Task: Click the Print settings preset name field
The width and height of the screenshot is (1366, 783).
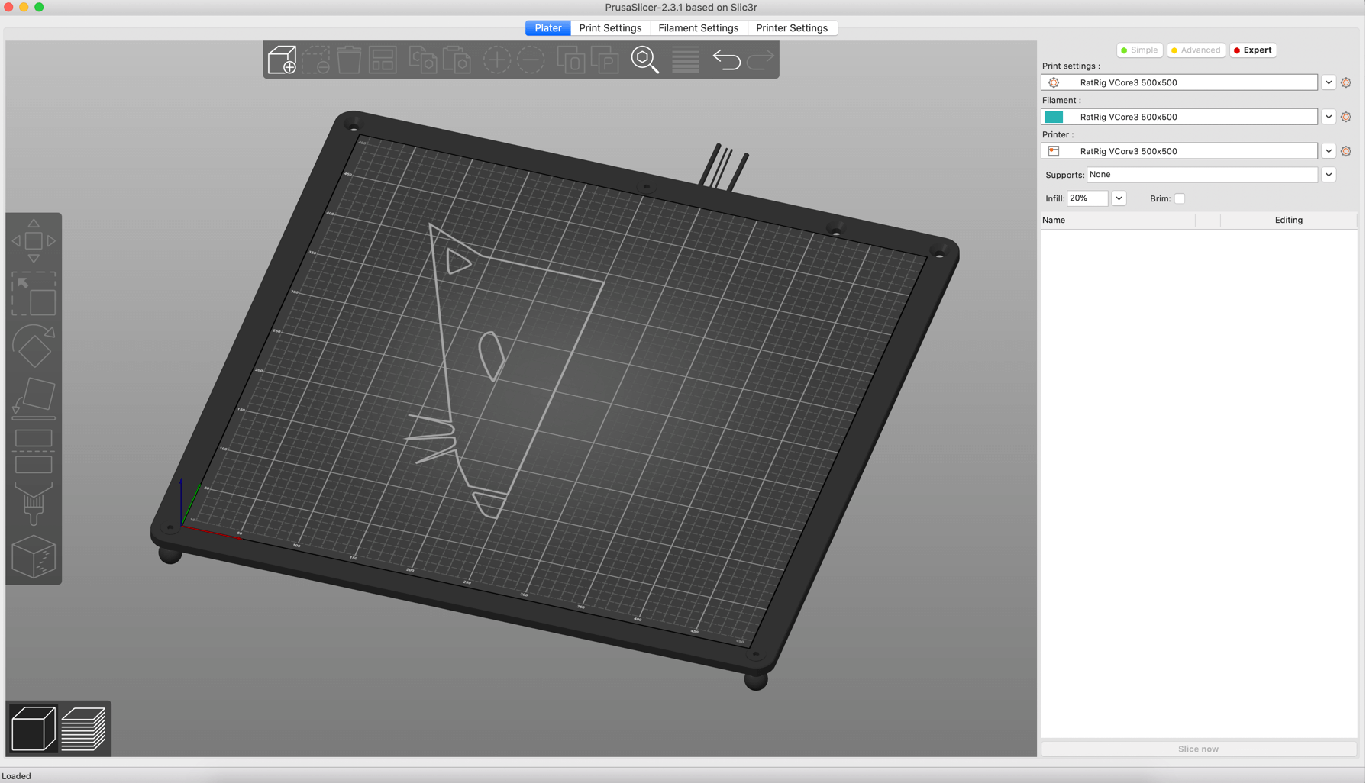Action: coord(1179,82)
